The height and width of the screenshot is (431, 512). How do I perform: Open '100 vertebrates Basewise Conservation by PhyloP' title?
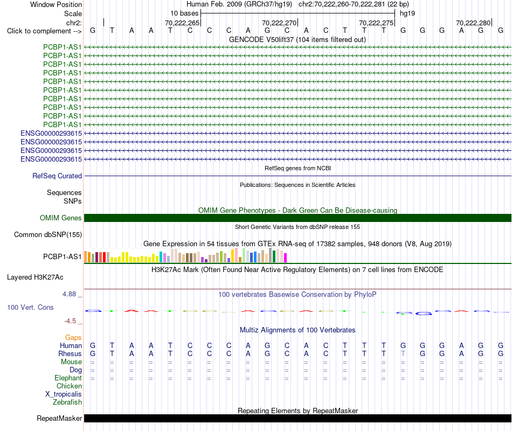[x=297, y=295]
